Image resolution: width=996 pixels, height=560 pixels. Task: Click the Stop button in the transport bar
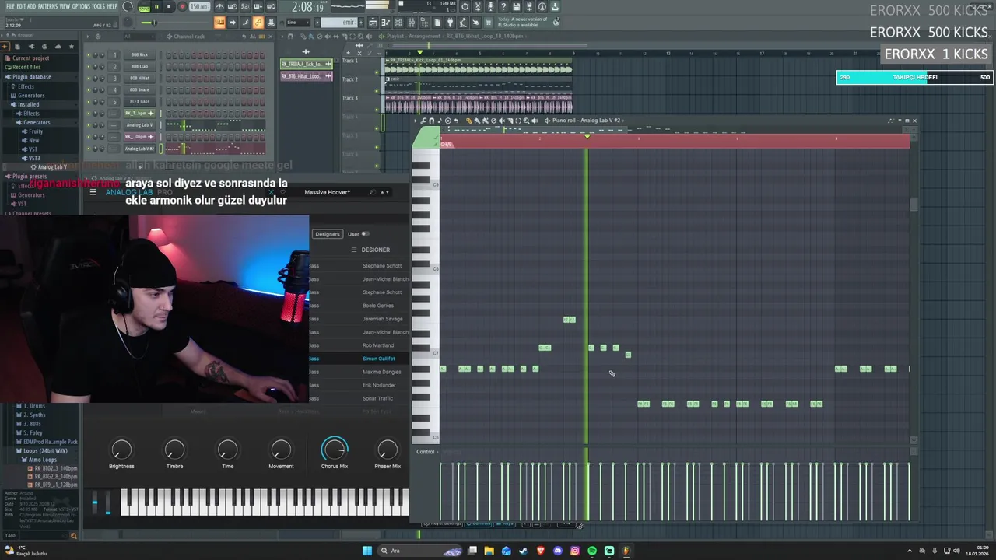pyautogui.click(x=168, y=6)
